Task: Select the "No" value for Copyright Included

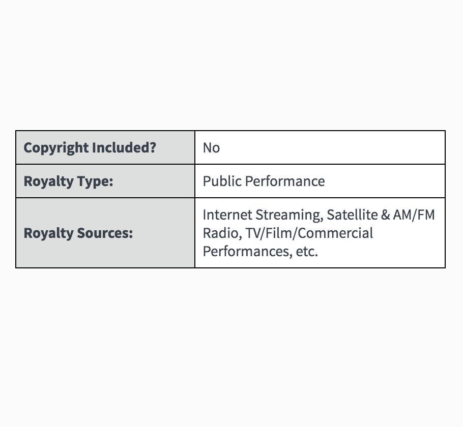Action: [211, 148]
